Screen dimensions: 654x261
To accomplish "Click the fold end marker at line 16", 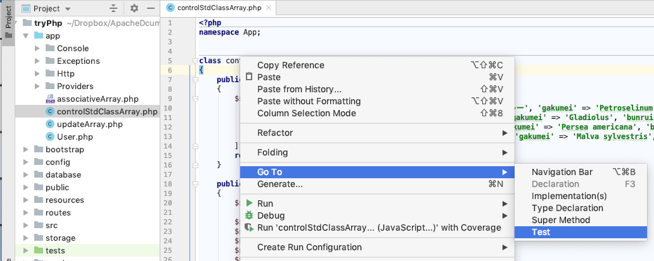I will point(195,165).
